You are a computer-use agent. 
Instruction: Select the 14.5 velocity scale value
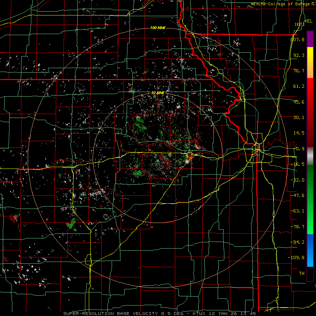coord(299,133)
